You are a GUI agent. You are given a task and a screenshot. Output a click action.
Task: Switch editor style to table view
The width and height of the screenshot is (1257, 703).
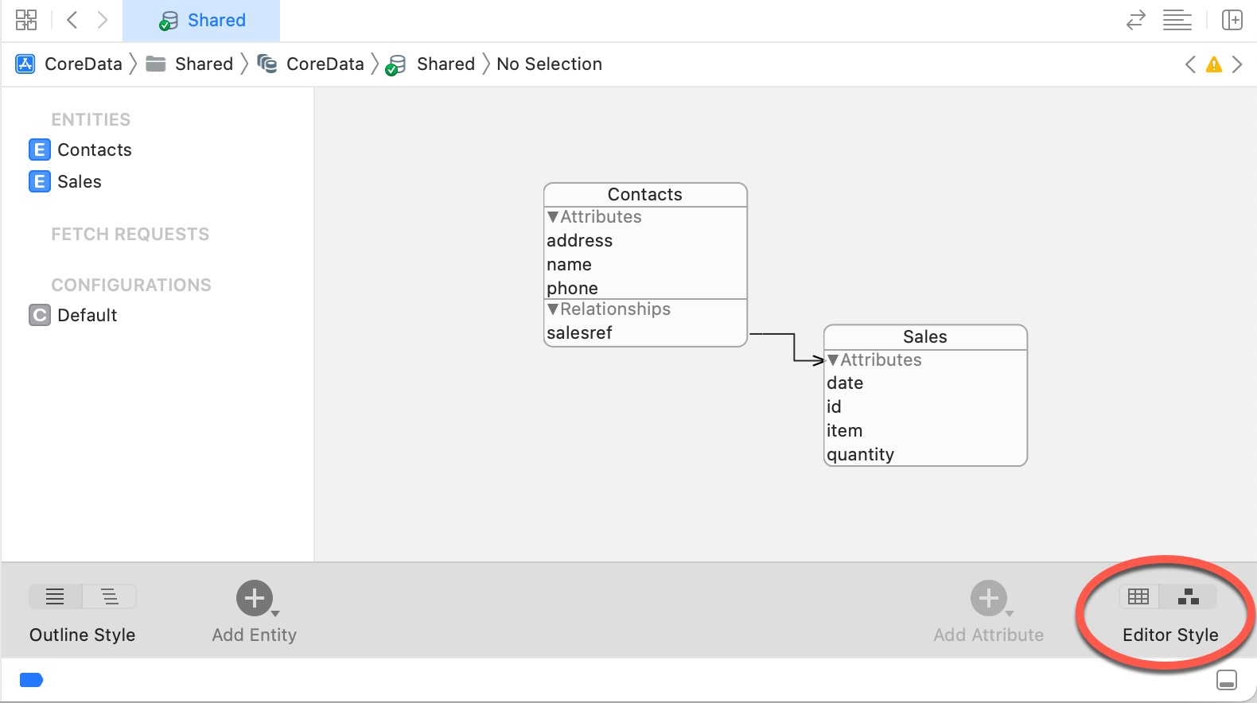[1138, 596]
